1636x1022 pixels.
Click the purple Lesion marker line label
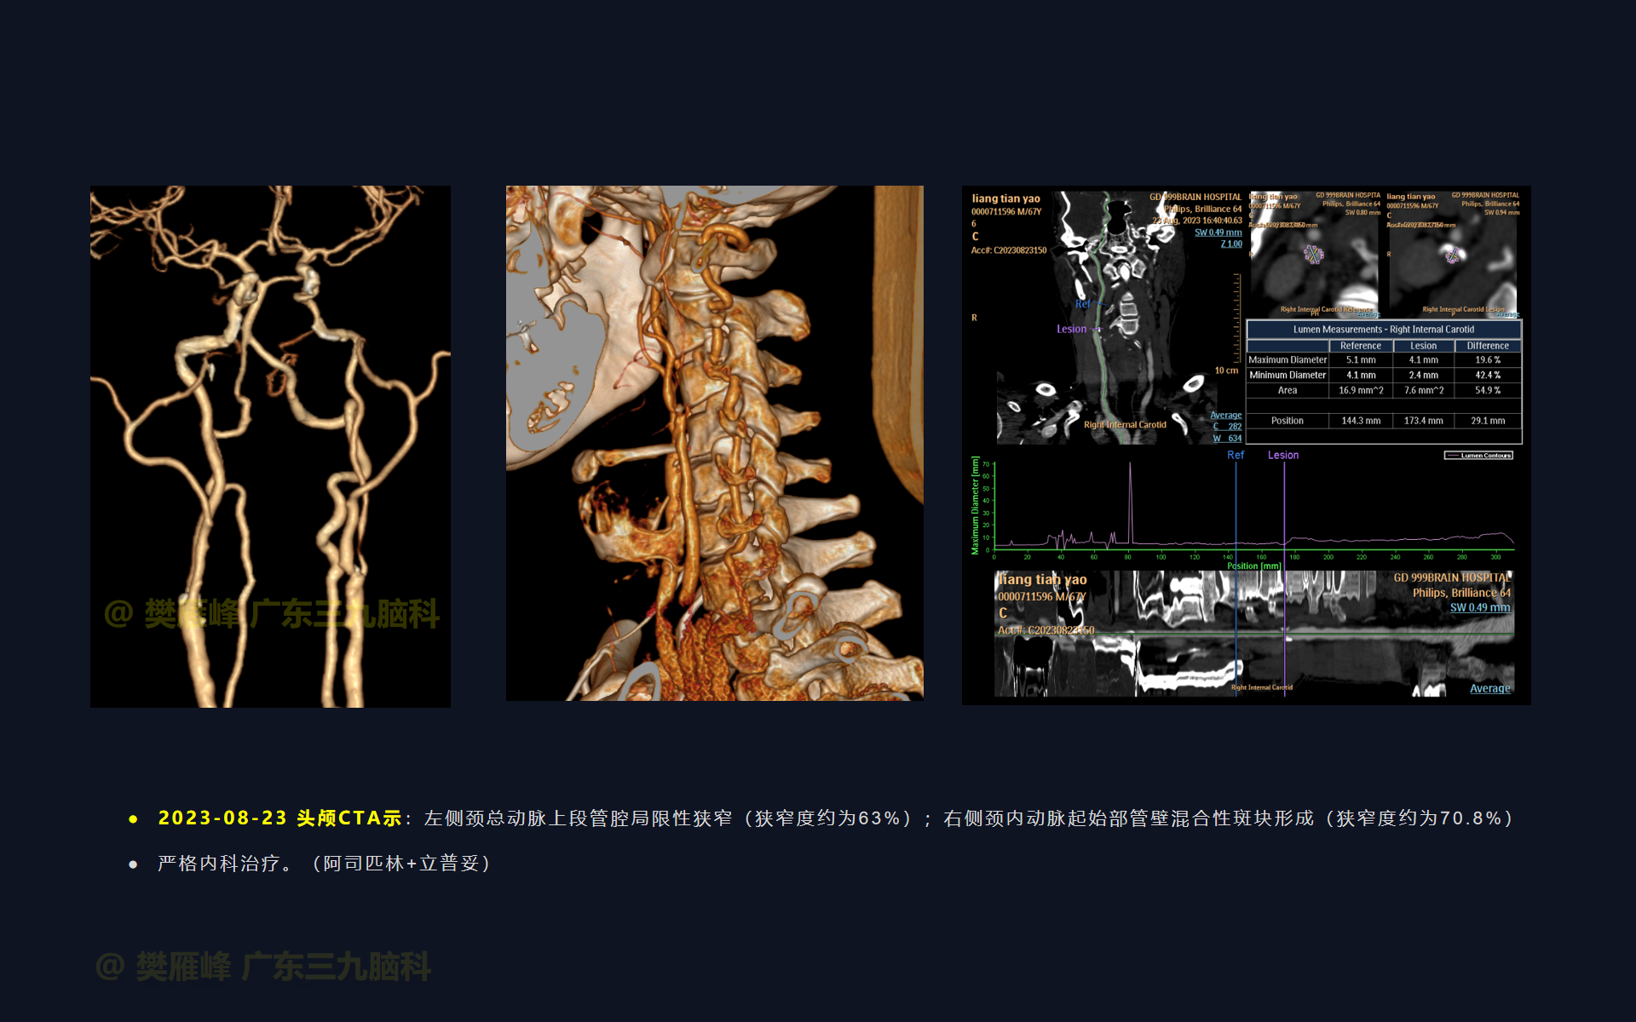[x=1282, y=456]
